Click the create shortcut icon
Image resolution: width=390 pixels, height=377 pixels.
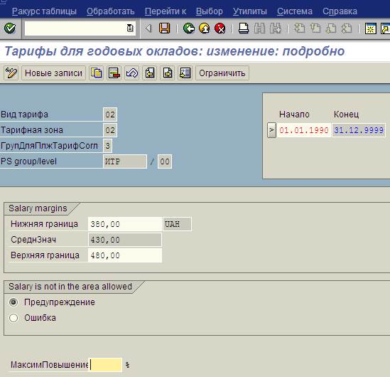pos(385,28)
